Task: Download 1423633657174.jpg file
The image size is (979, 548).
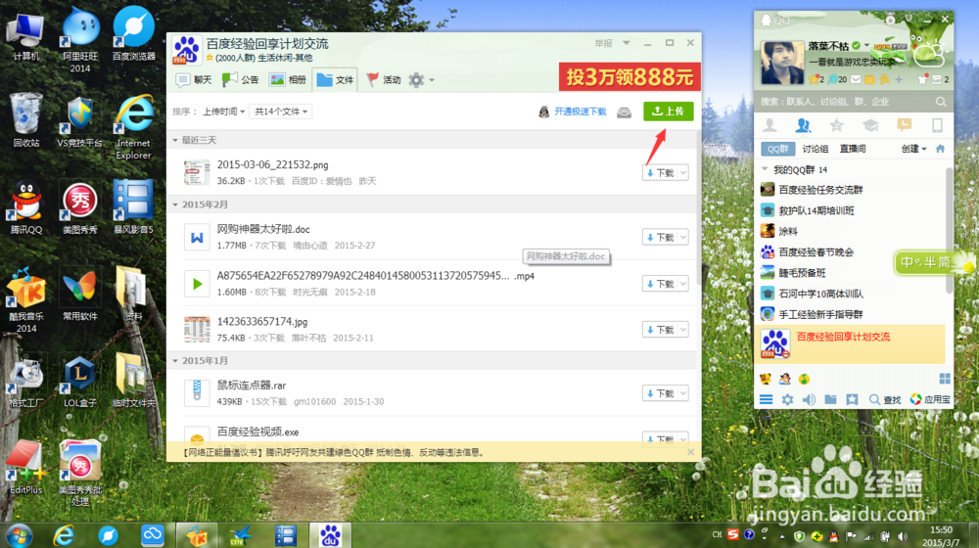Action: (660, 330)
